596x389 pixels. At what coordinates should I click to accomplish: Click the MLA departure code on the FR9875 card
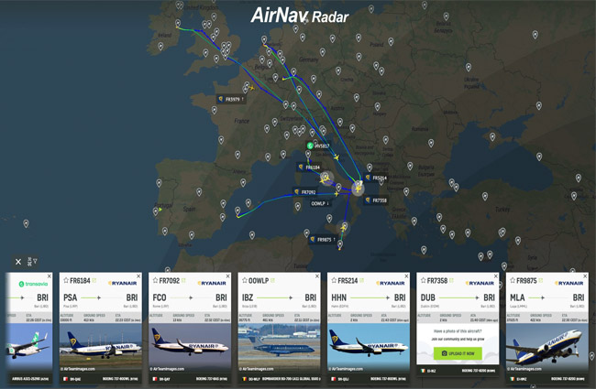coord(517,297)
